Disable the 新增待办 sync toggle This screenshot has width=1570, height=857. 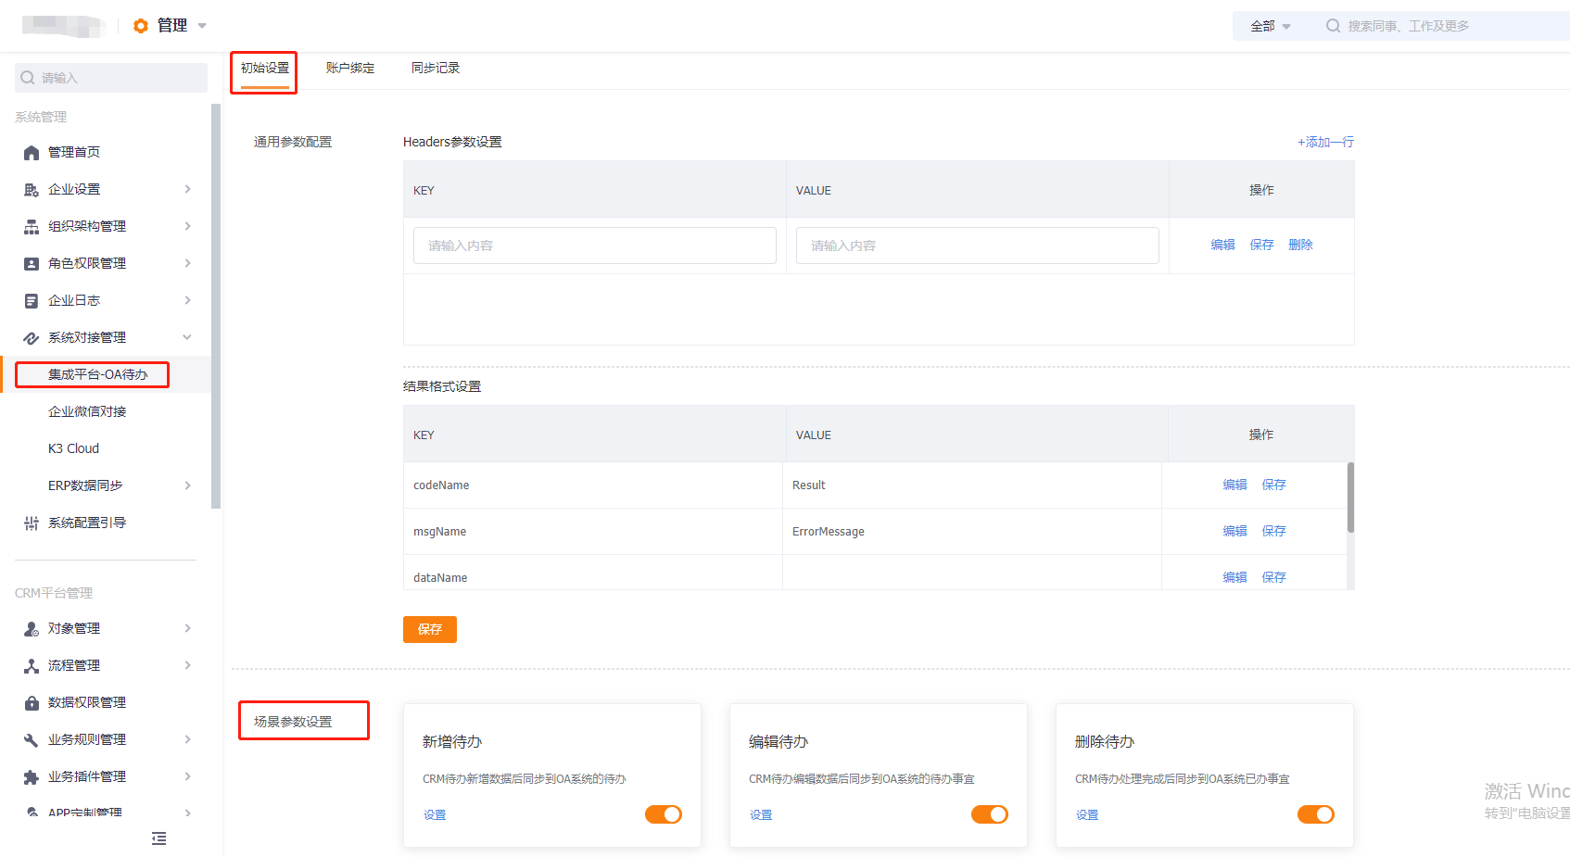(x=664, y=814)
